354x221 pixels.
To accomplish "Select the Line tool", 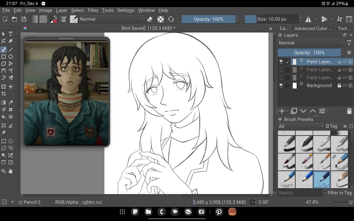I will point(11,49).
